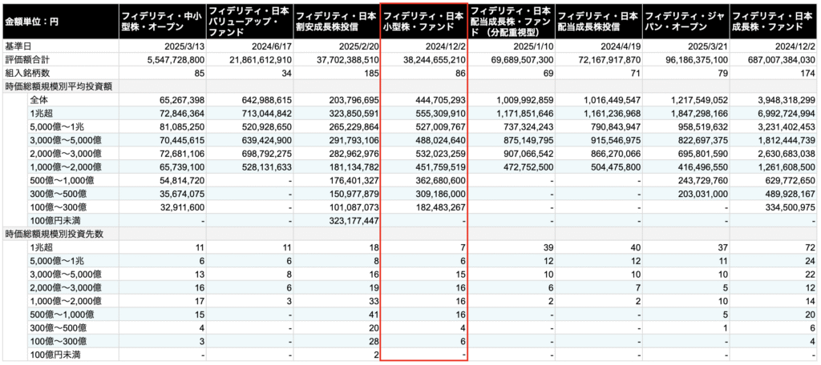The image size is (821, 365).
Task: Select the フィデリティ・日本小型株・ファンド column header
Action: pyautogui.click(x=423, y=22)
